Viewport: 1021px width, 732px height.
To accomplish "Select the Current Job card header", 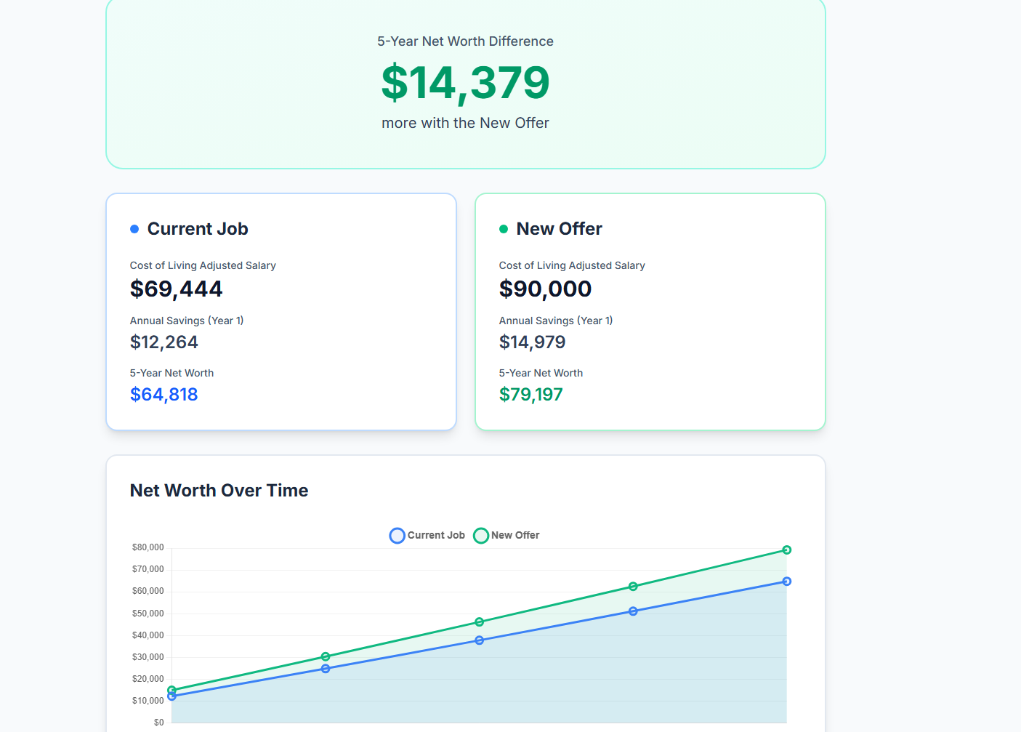I will (197, 228).
